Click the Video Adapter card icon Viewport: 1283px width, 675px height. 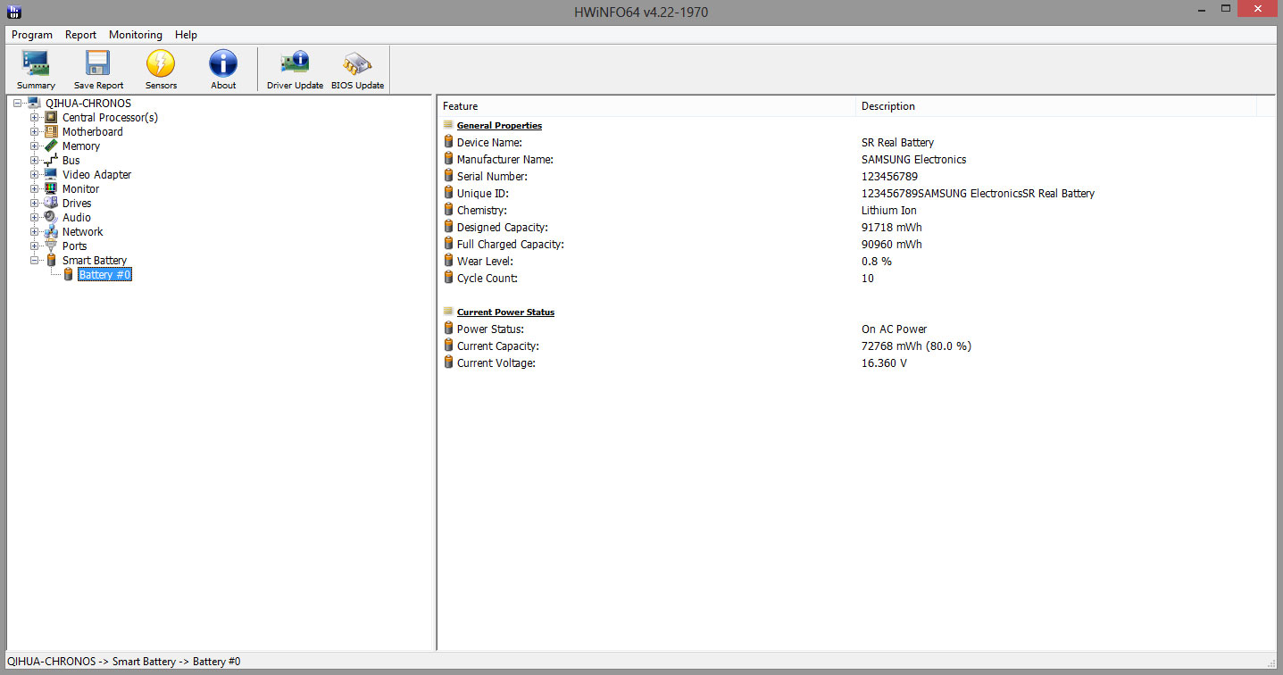(51, 175)
